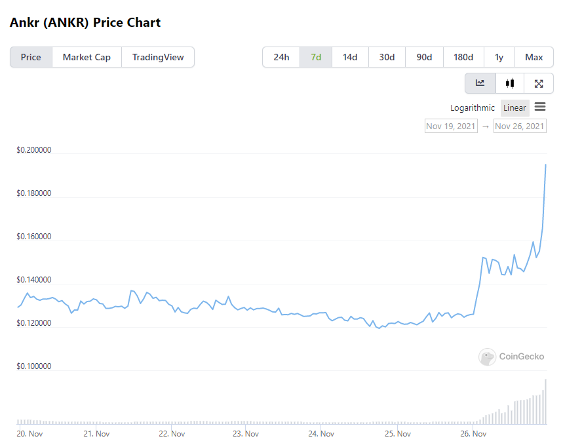Choose the 30d time range

click(387, 57)
